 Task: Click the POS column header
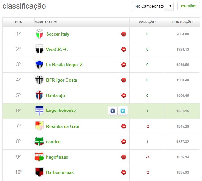pos(19,22)
